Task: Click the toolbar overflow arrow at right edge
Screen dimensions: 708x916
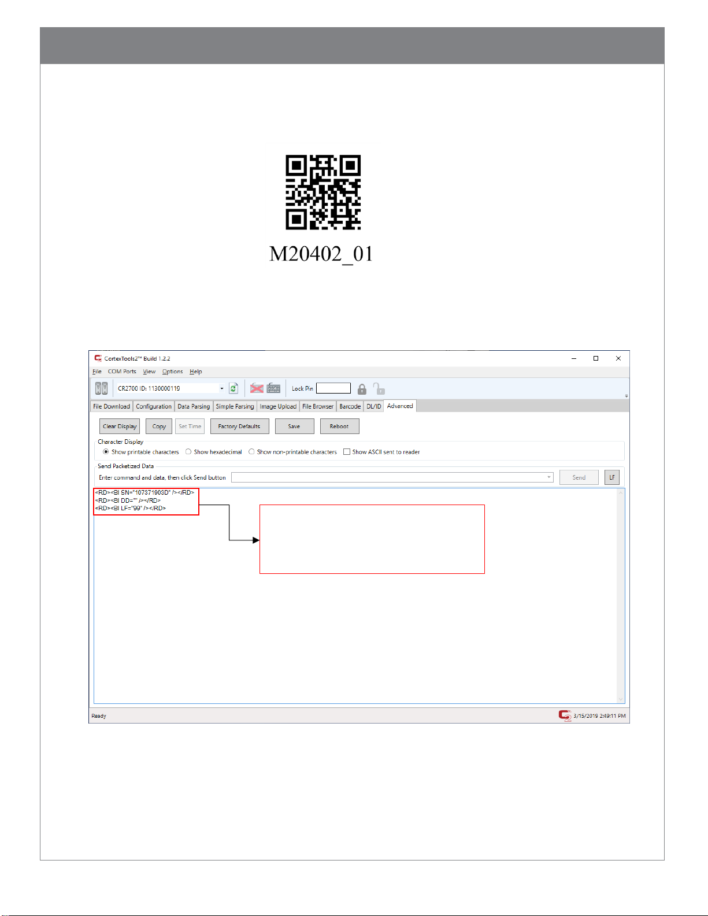Action: click(627, 396)
